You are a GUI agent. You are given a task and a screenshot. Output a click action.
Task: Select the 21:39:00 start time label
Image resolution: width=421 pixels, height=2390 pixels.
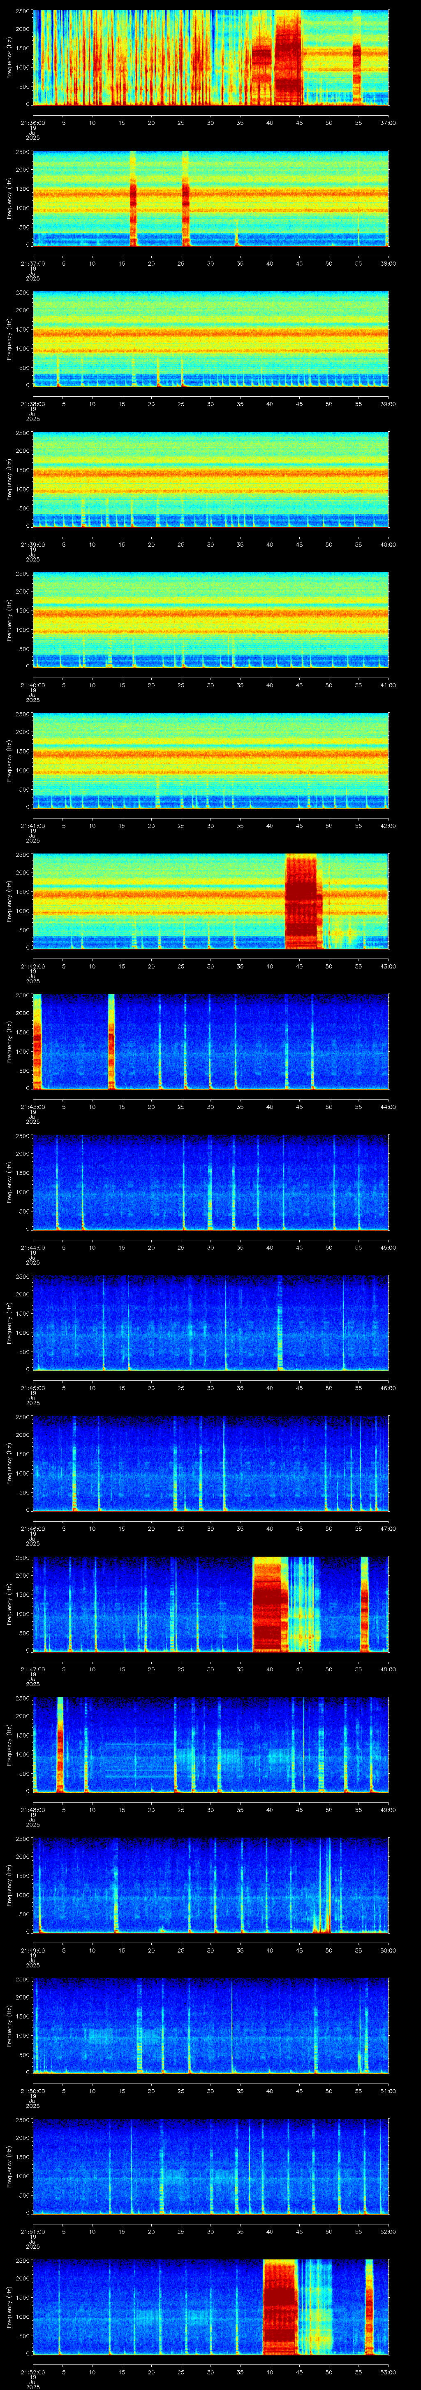click(32, 544)
